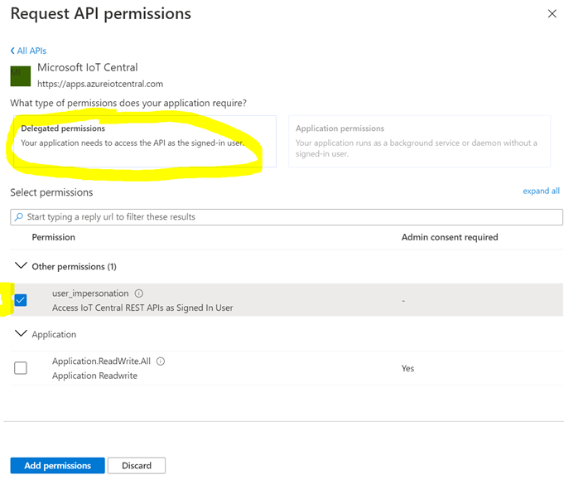This screenshot has height=480, width=564.
Task: Click the 'Yes' admin consent value
Action: [x=407, y=368]
